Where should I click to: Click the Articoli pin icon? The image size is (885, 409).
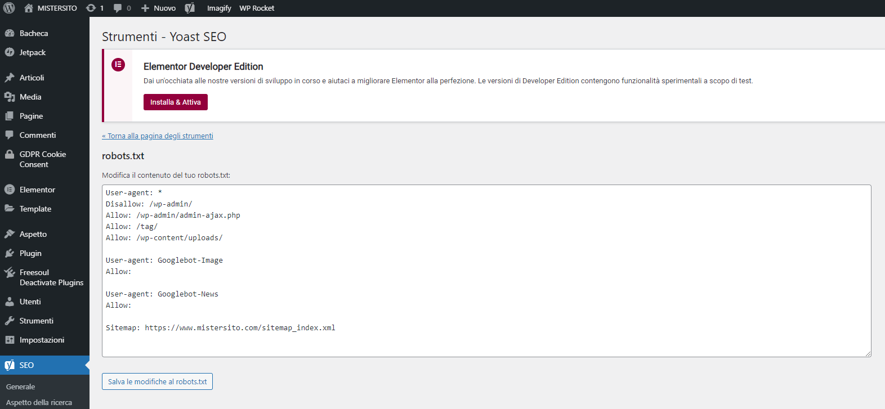point(10,78)
